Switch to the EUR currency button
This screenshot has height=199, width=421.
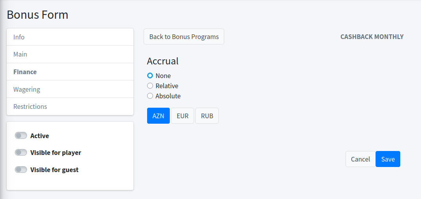(182, 116)
